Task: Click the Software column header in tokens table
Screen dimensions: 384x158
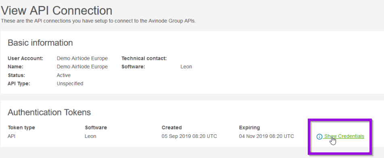Action: pos(96,127)
